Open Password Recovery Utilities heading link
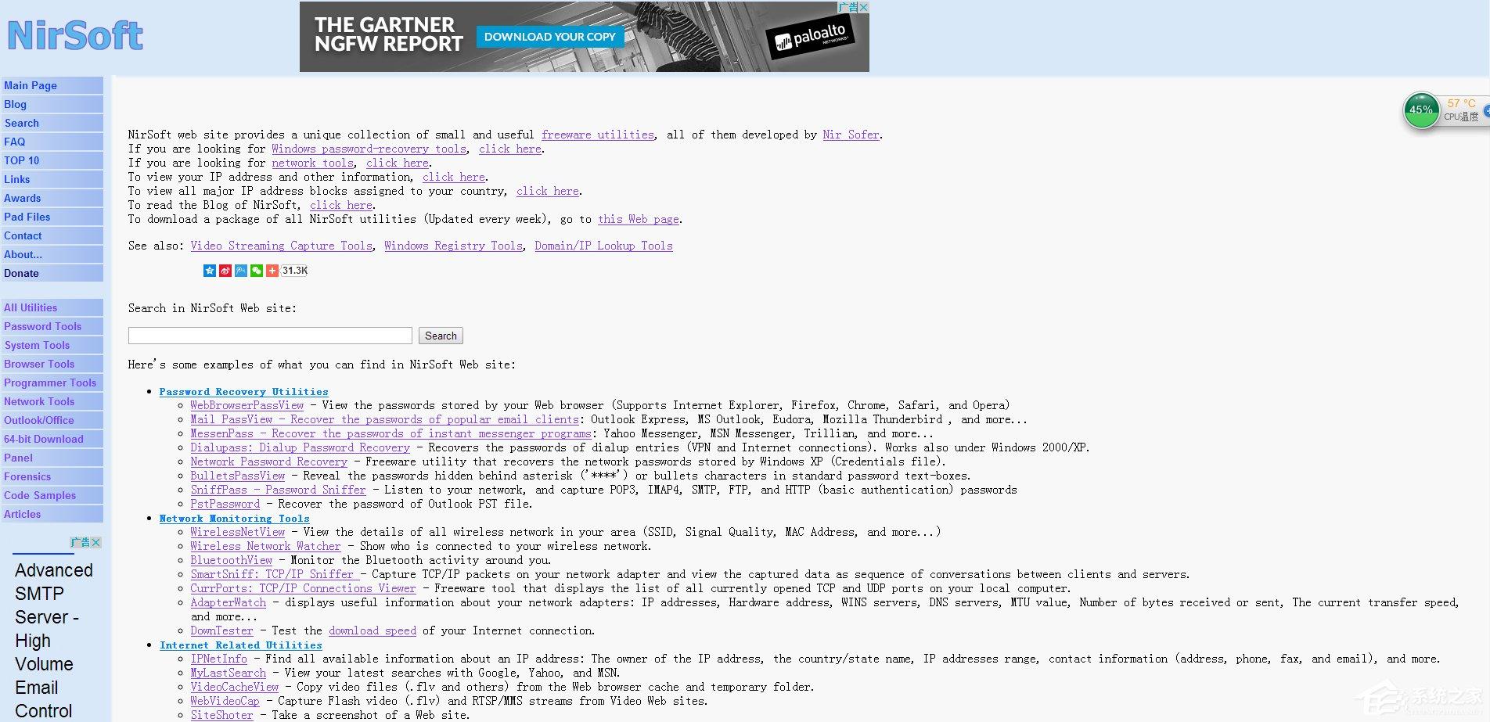The width and height of the screenshot is (1490, 722). 243,392
